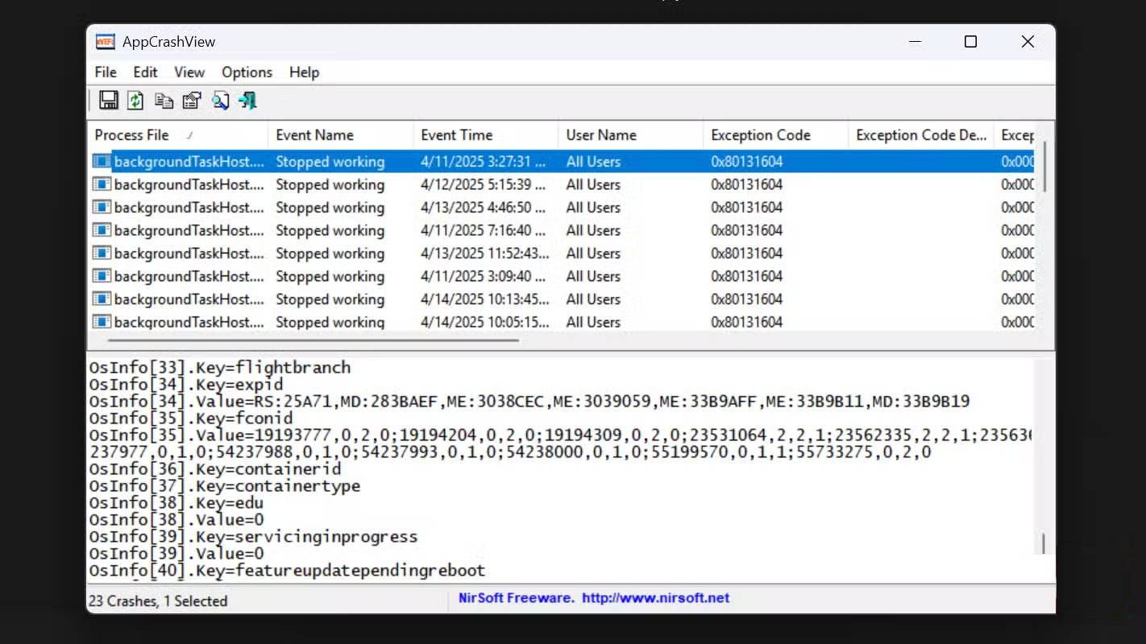The height and width of the screenshot is (644, 1146).
Task: Sort by the Event Name column header
Action: tap(340, 135)
